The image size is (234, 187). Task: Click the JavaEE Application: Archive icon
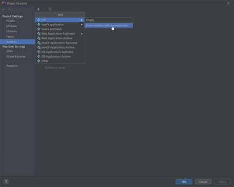coord(39,47)
